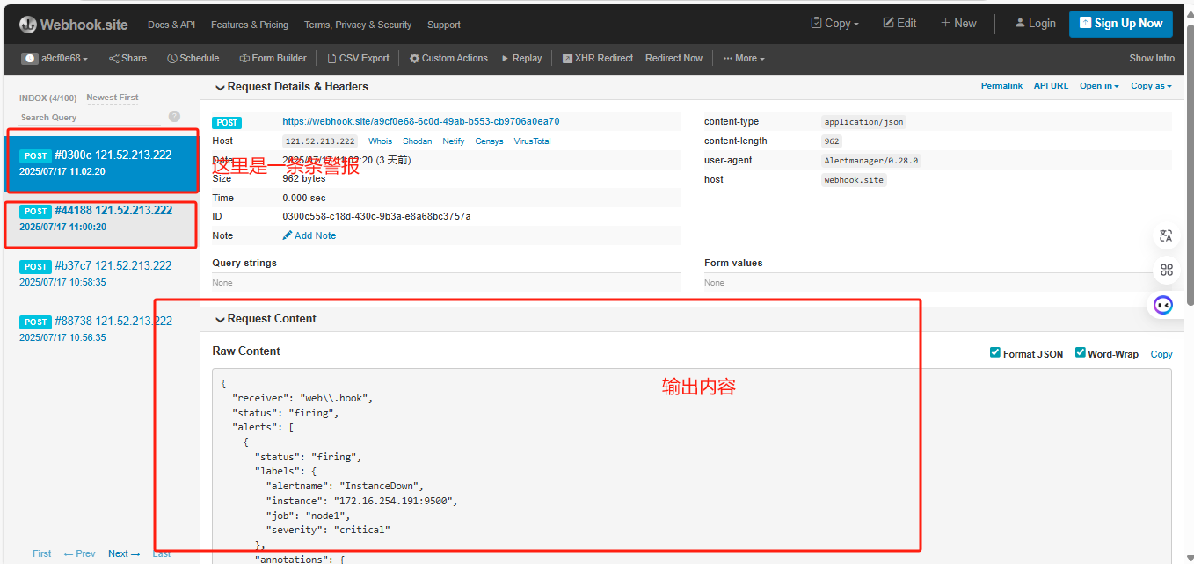
Task: Create a New URL via New button
Action: coord(958,24)
